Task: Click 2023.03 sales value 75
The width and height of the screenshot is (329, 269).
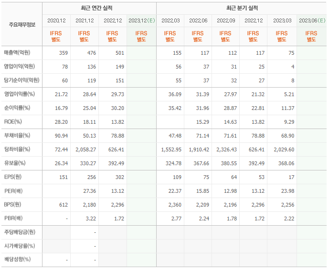Action: coord(291,53)
